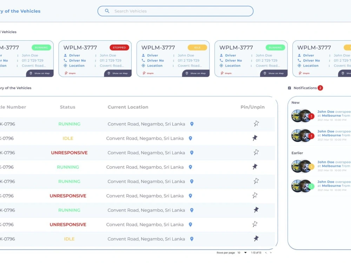Click the Status column header
This screenshot has width=351, height=263.
point(68,107)
